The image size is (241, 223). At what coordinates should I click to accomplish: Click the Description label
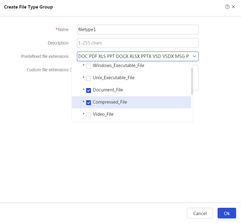pyautogui.click(x=58, y=43)
